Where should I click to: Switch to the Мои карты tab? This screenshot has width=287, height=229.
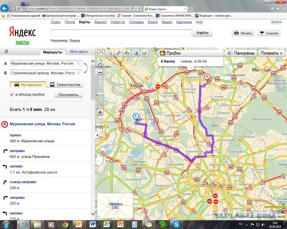79,52
